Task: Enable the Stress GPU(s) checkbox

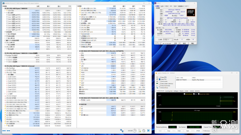Action: (160, 88)
